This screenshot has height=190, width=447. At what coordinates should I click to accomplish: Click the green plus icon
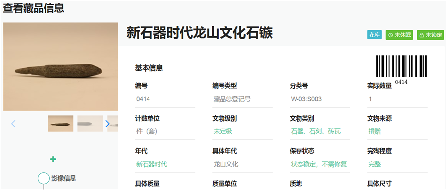pos(53,159)
